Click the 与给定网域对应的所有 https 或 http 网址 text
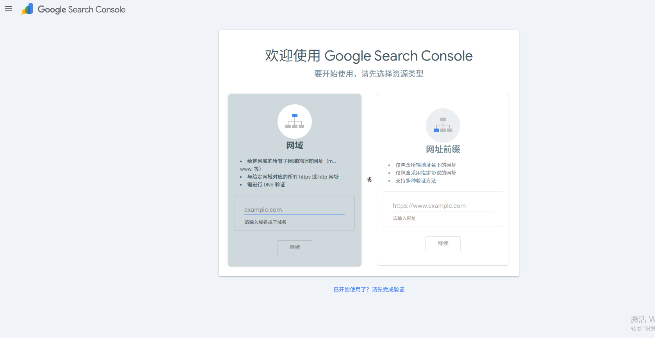This screenshot has width=655, height=338. pos(293,177)
